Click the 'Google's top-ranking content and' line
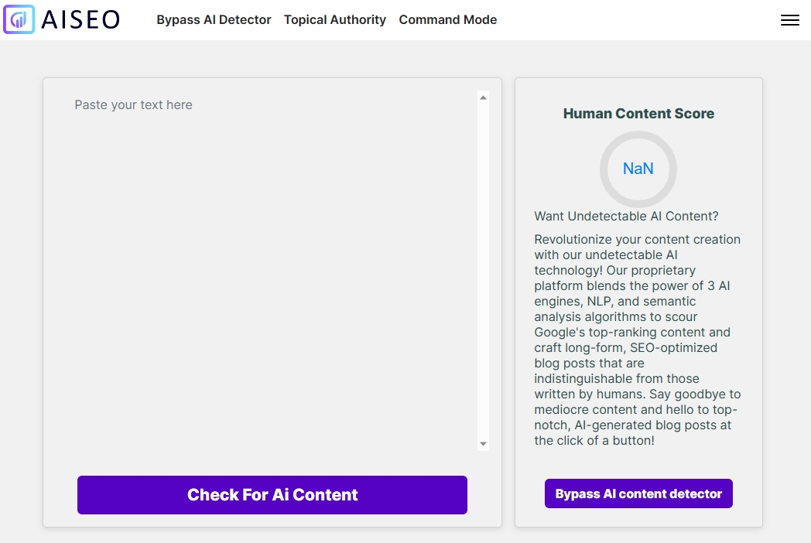Screen dimensions: 811x543 coord(632,332)
